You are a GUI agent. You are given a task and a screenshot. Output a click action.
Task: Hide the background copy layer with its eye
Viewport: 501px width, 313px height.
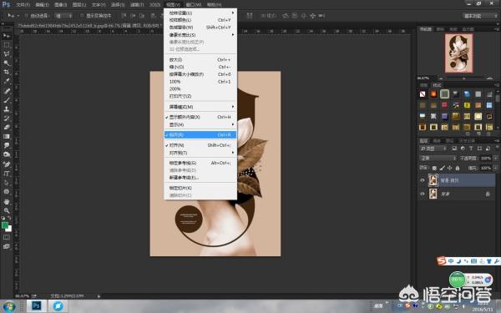(423, 180)
